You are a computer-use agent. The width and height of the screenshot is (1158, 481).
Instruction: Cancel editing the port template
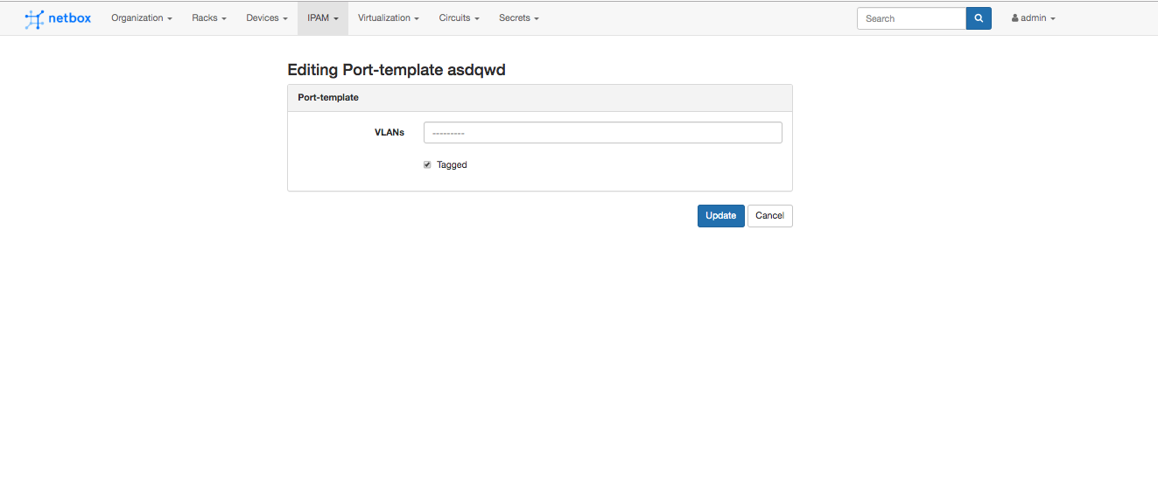point(769,216)
